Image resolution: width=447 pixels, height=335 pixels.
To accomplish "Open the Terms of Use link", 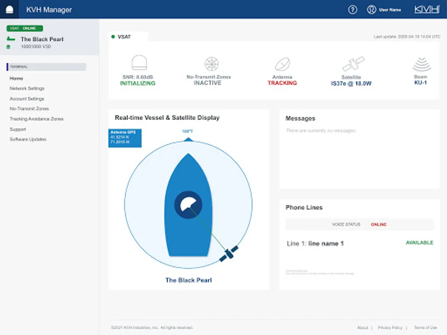I will (x=425, y=328).
